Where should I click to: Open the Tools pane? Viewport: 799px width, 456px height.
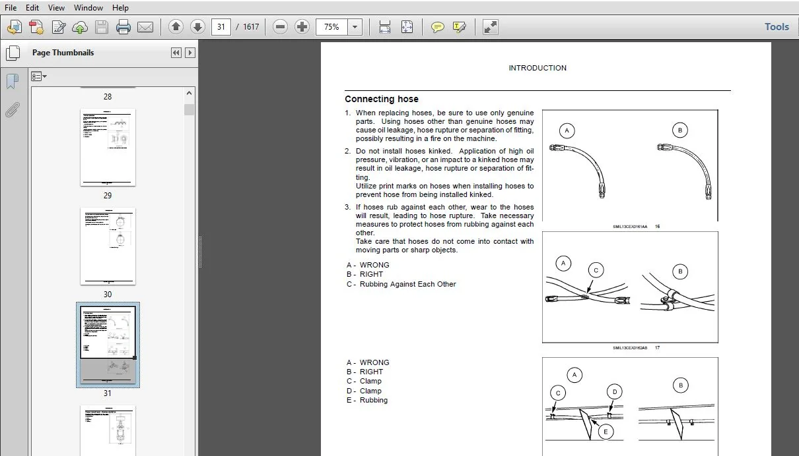[x=777, y=27]
